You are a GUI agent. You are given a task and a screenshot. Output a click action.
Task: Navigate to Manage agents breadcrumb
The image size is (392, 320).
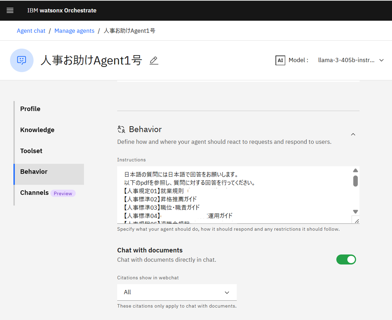coord(74,31)
